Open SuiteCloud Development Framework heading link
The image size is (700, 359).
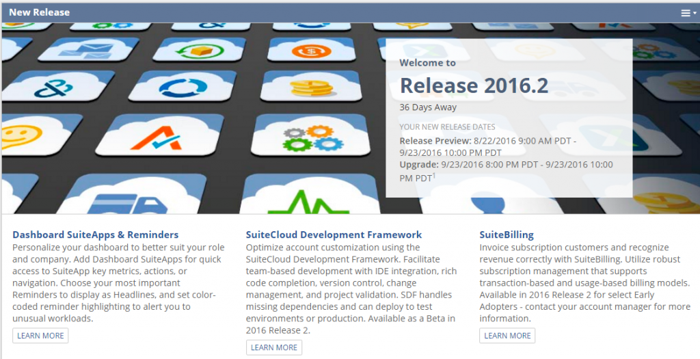pyautogui.click(x=334, y=235)
